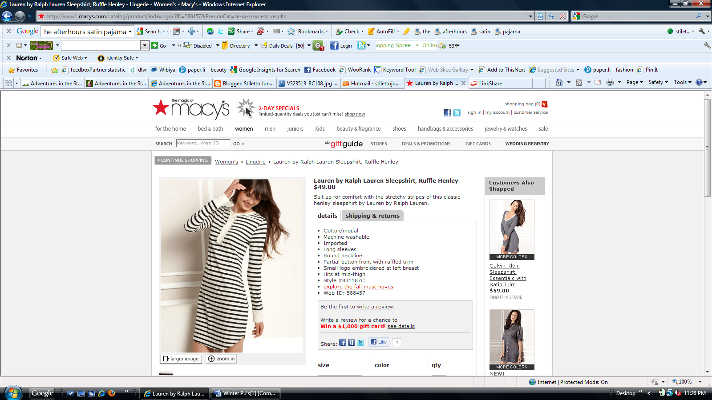Image resolution: width=712 pixels, height=400 pixels.
Task: Open the AutoFill dropdown
Action: [x=397, y=32]
